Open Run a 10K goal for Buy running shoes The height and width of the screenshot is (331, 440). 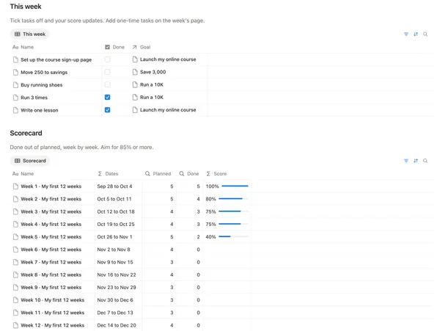tap(152, 84)
